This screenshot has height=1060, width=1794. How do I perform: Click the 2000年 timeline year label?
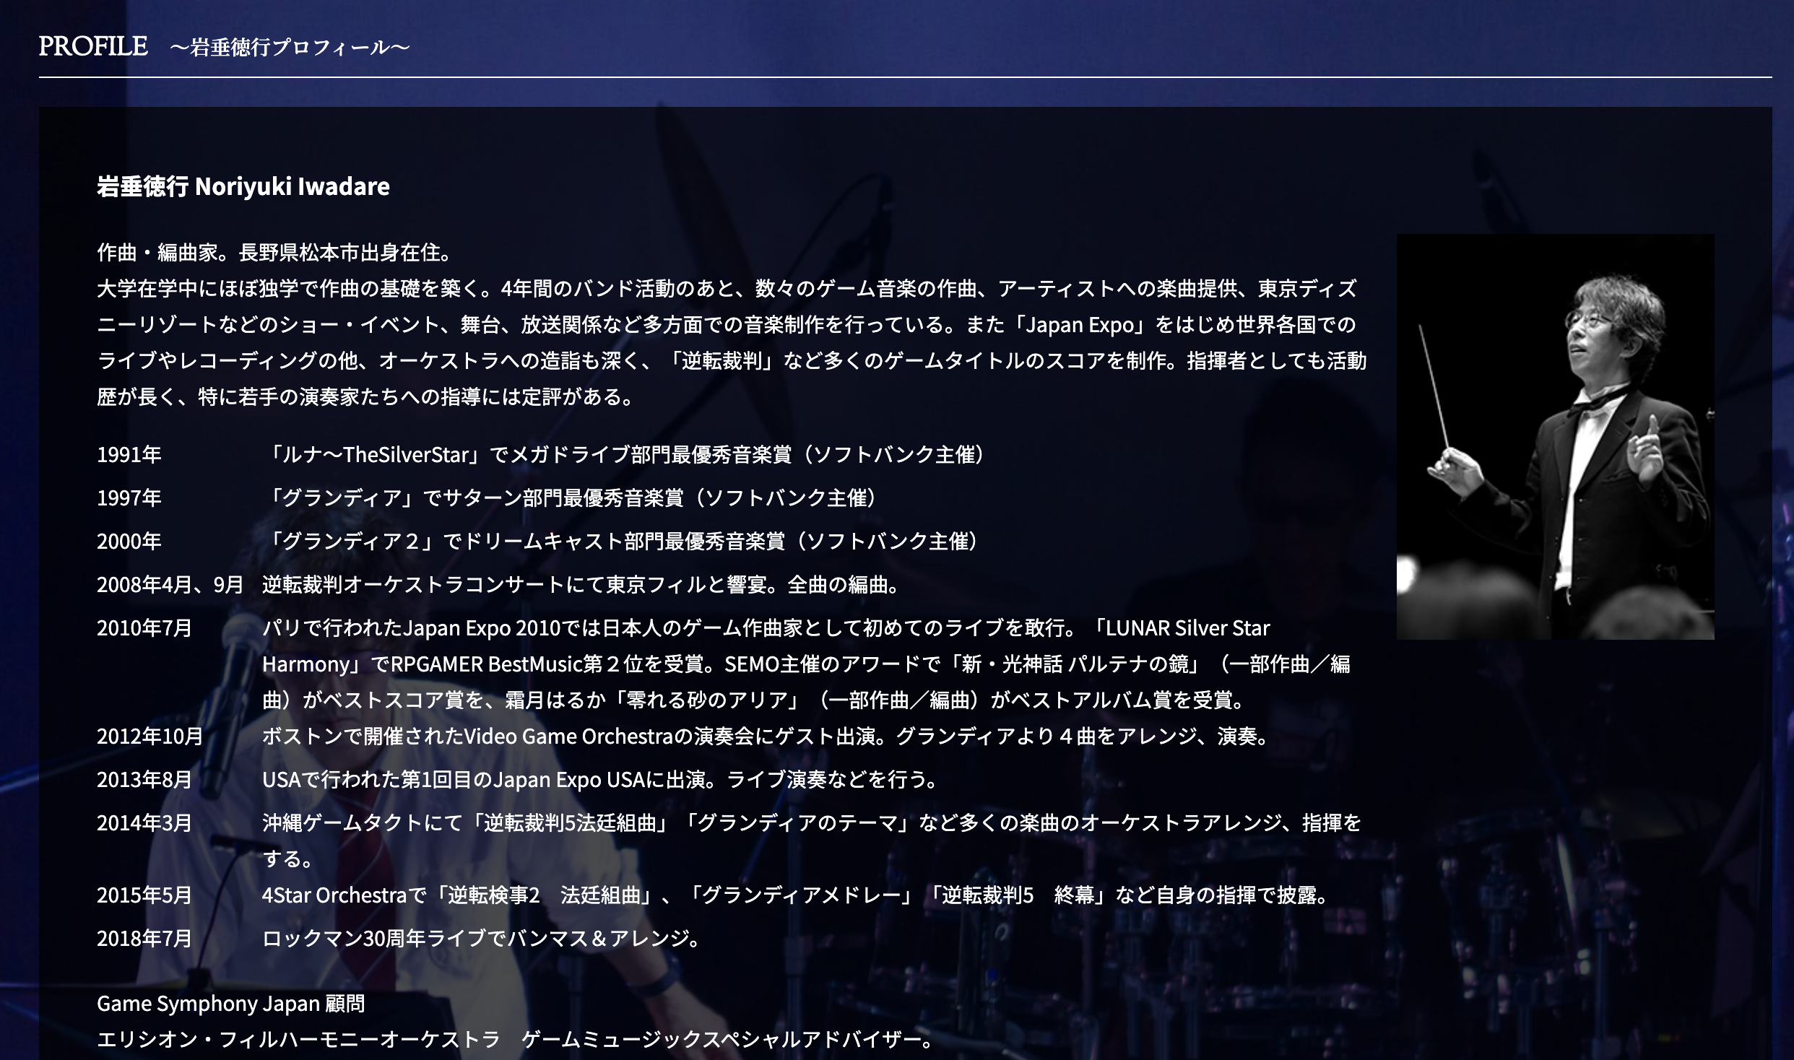pyautogui.click(x=129, y=542)
